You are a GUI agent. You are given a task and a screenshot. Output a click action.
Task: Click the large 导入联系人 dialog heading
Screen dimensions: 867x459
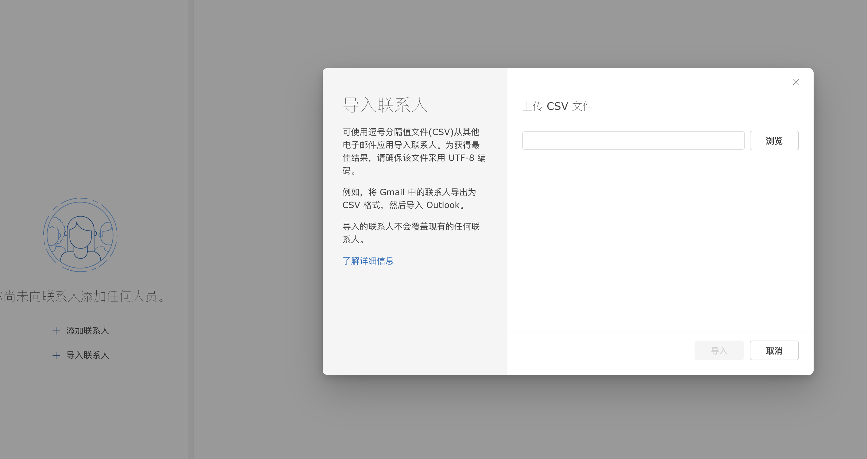click(x=385, y=105)
